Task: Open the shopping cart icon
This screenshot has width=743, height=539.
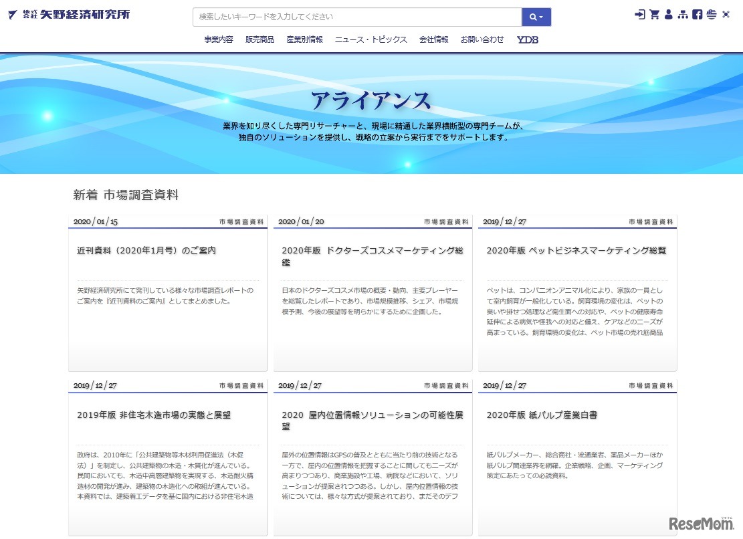Action: tap(654, 14)
